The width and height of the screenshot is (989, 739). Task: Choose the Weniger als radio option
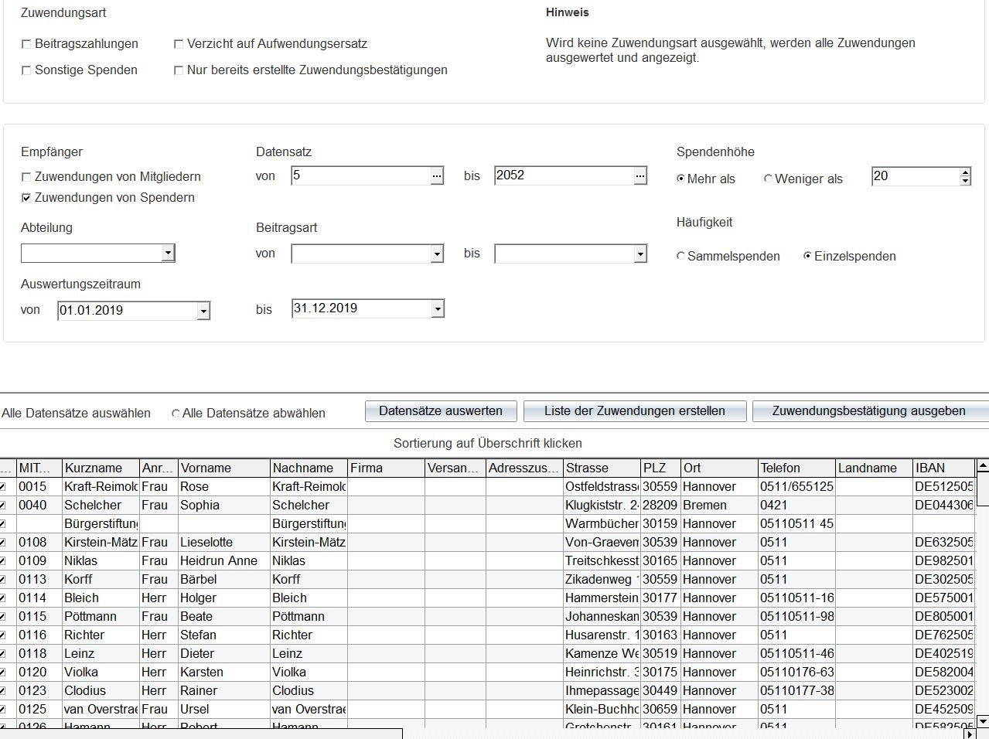click(x=768, y=179)
